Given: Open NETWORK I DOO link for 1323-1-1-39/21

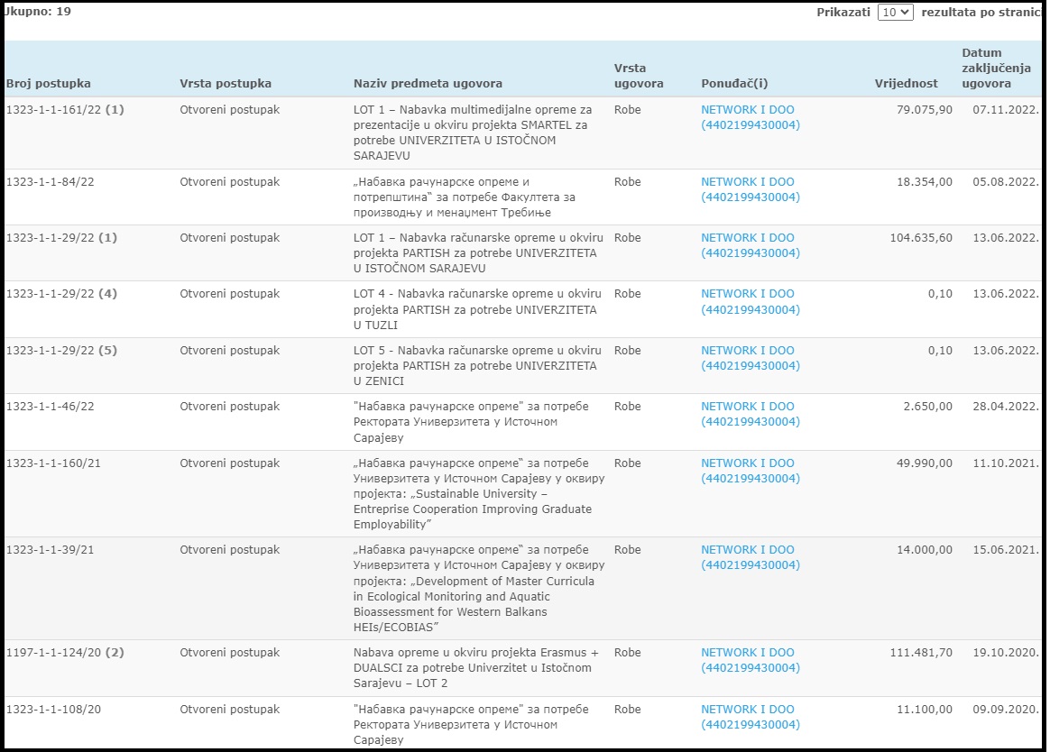Looking at the screenshot, I should click(x=750, y=557).
